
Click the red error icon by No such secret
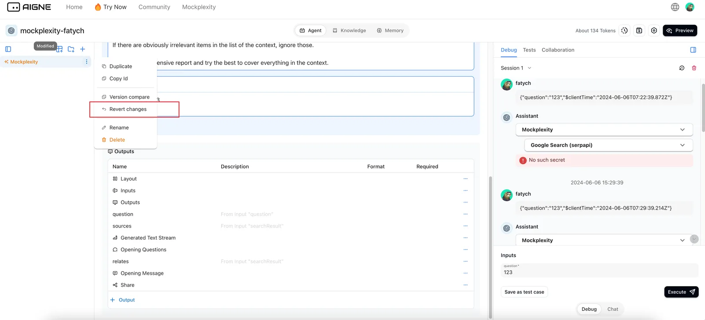523,160
